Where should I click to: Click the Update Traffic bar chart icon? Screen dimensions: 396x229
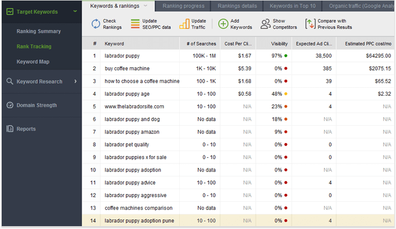[x=184, y=24]
